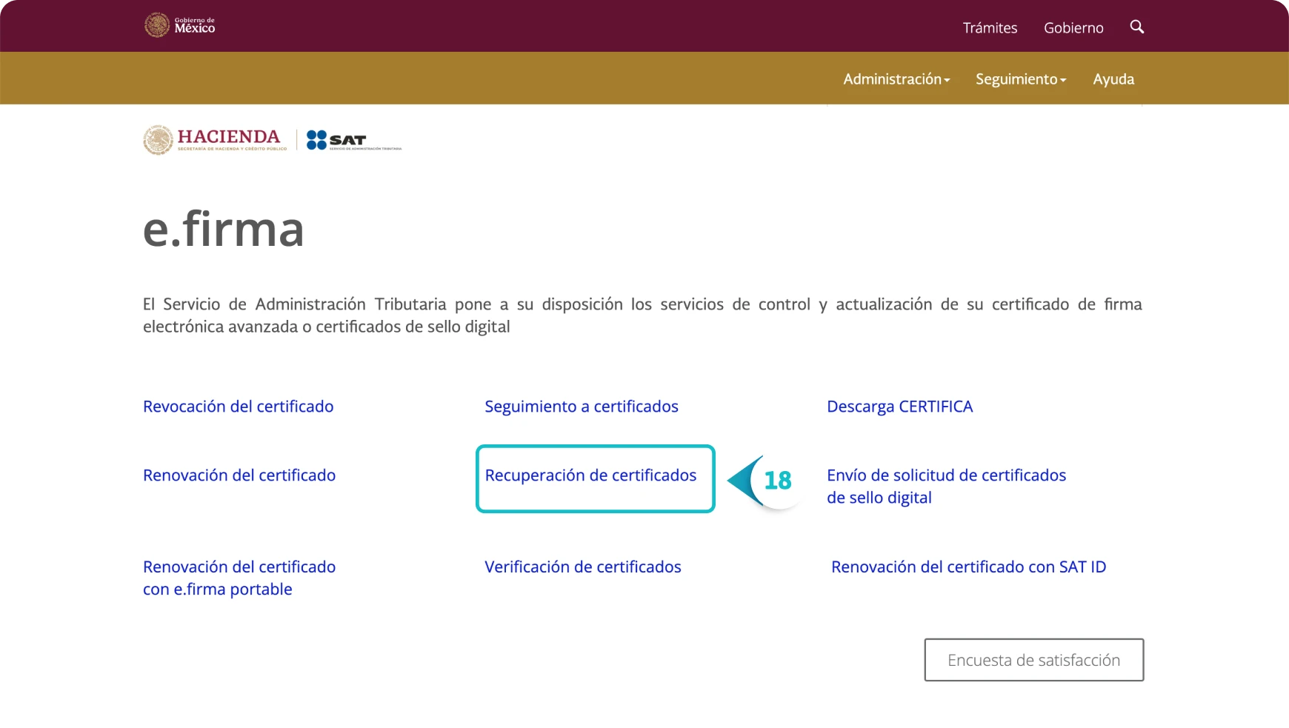Expand the Administración dropdown menu
The image size is (1289, 728).
click(896, 79)
